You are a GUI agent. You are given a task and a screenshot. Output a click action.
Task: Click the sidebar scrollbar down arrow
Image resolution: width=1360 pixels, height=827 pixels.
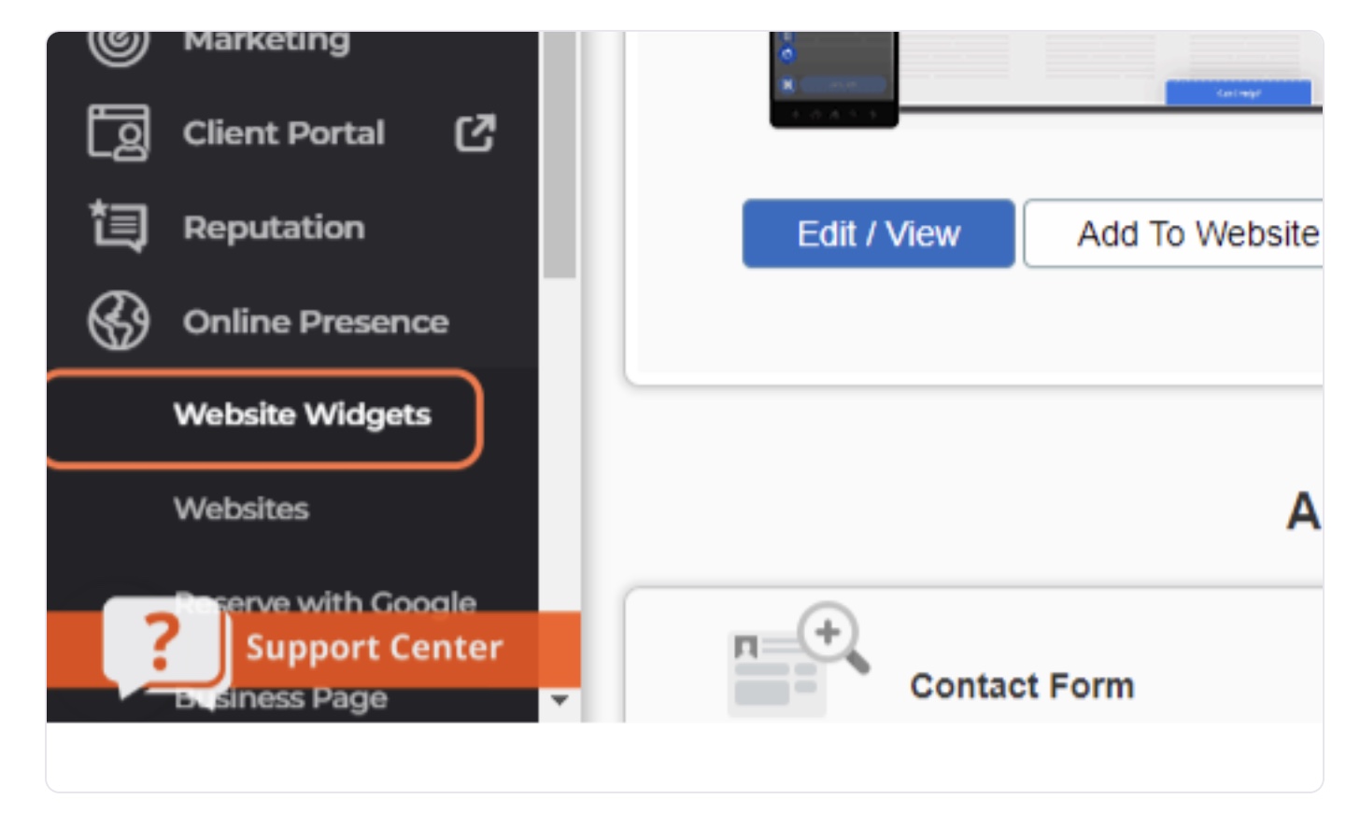pyautogui.click(x=560, y=700)
